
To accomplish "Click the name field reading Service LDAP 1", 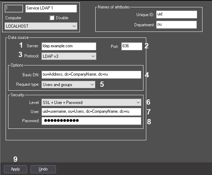I will coord(51,8).
